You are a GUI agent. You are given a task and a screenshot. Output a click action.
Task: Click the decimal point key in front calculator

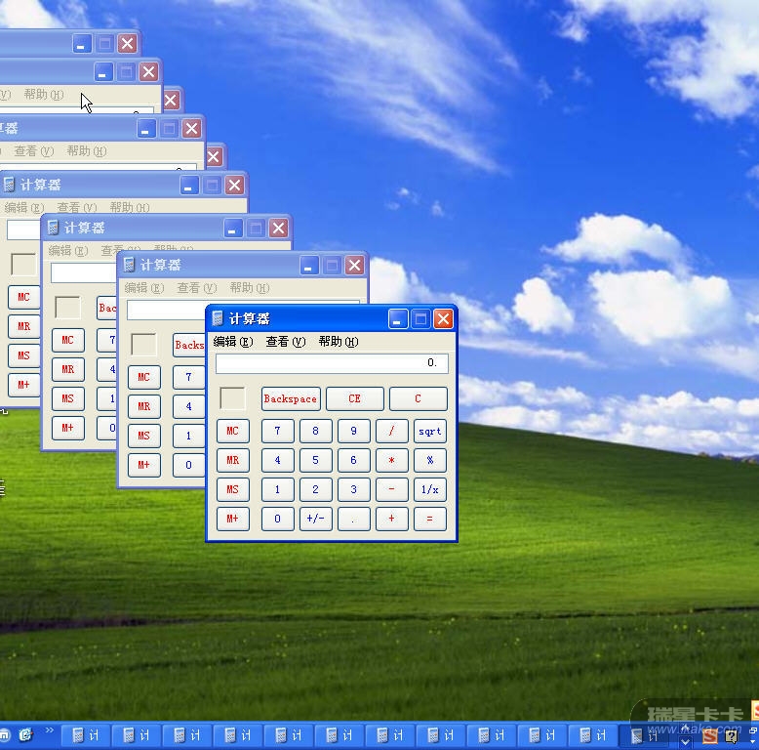(354, 519)
